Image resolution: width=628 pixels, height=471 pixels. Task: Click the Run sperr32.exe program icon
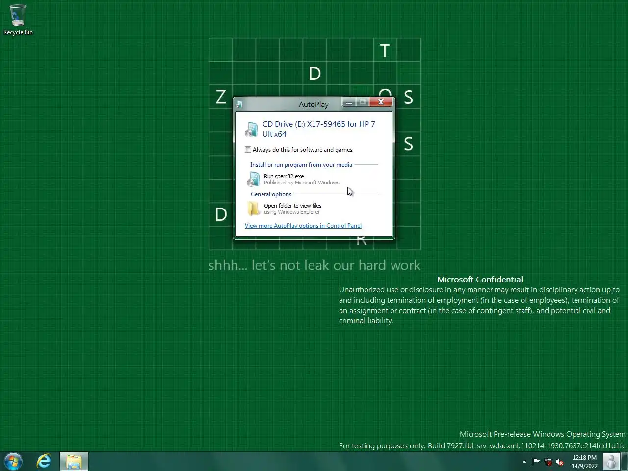tap(253, 179)
